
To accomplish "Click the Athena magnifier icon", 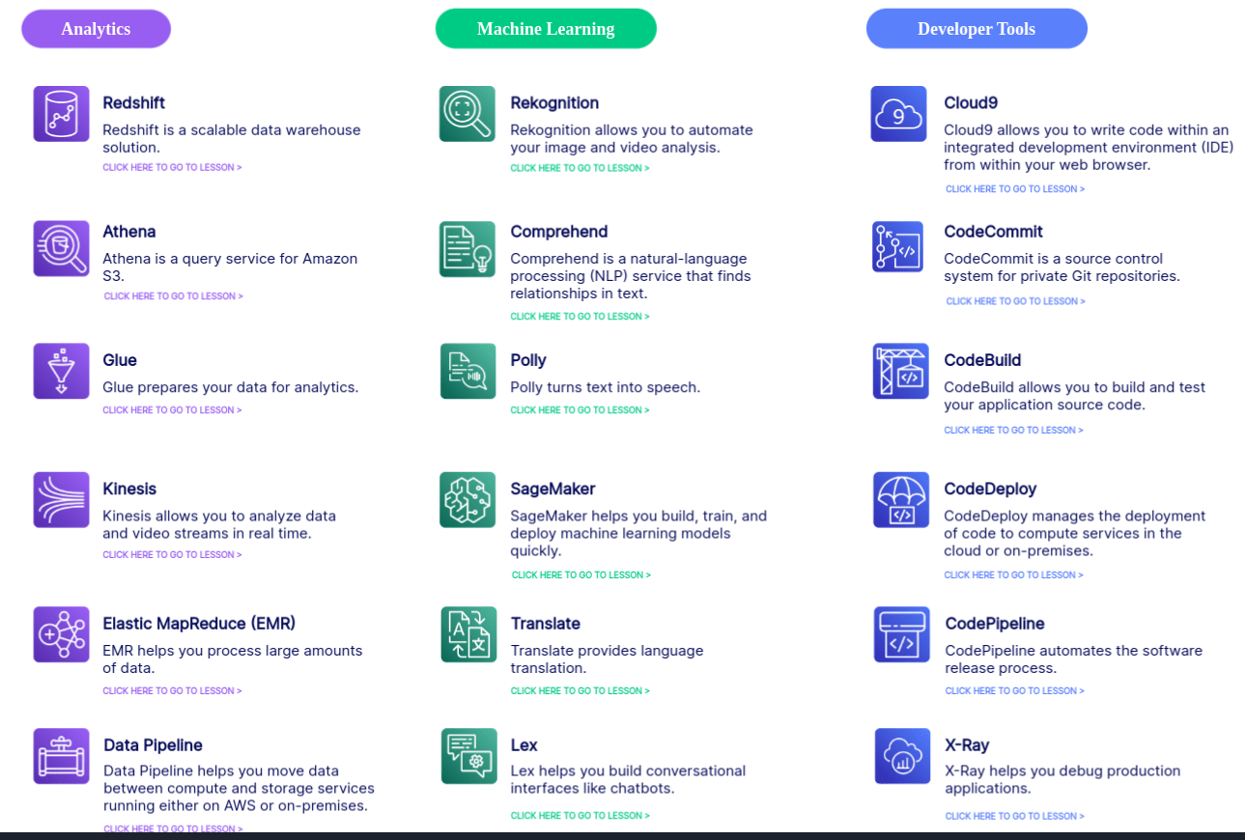I will coord(61,248).
